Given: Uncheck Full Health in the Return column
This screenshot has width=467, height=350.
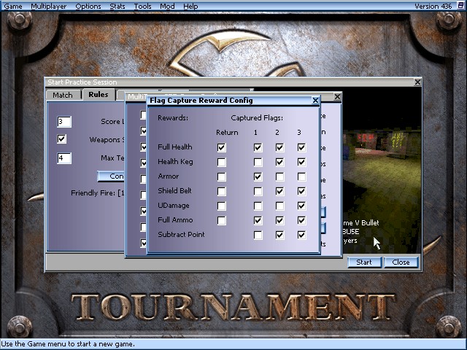Looking at the screenshot, I should point(222,147).
